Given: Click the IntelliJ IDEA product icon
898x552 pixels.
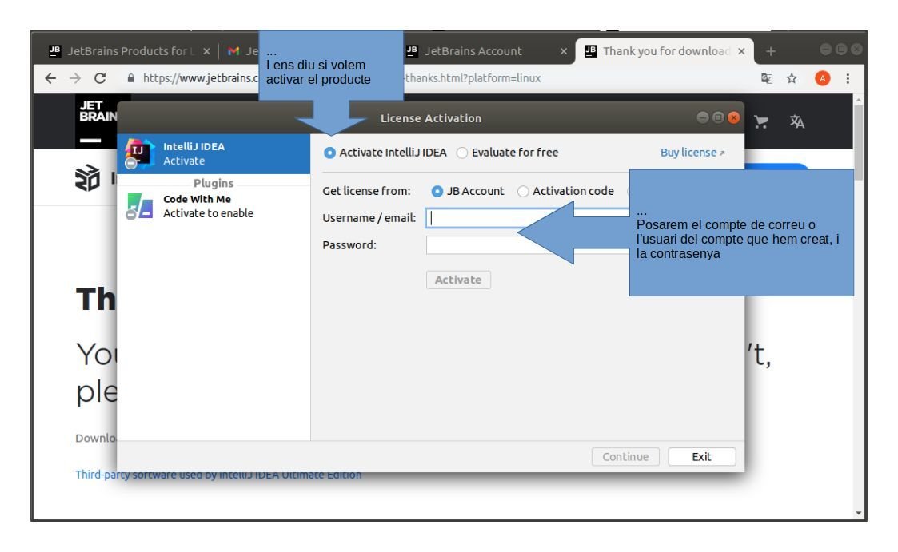Looking at the screenshot, I should (139, 154).
